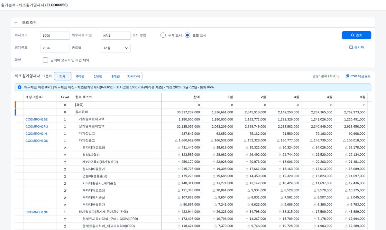Open the 종료월 12월 dropdown
This screenshot has height=230, width=386.
[116, 48]
